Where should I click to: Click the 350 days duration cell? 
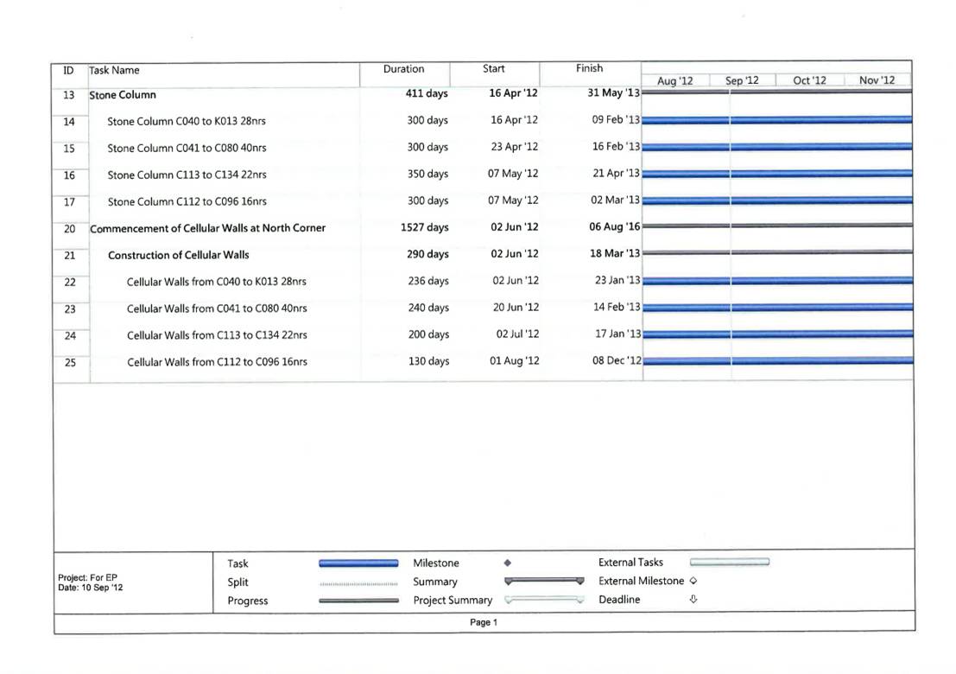(427, 174)
